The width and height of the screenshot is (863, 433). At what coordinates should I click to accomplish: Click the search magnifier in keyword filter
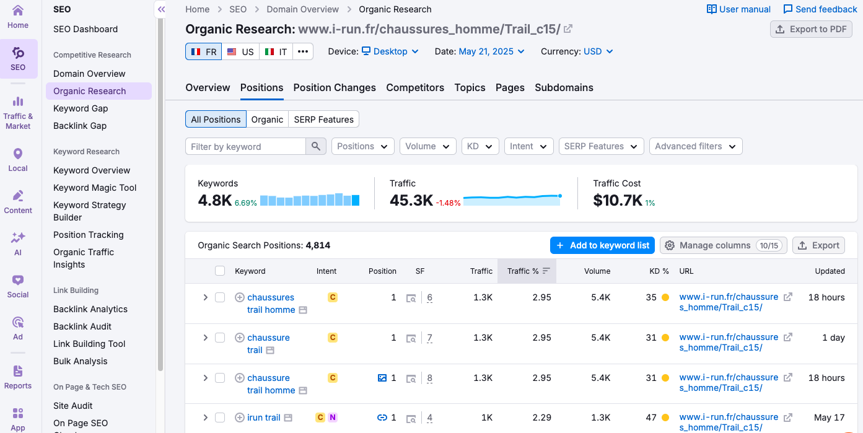(x=315, y=146)
